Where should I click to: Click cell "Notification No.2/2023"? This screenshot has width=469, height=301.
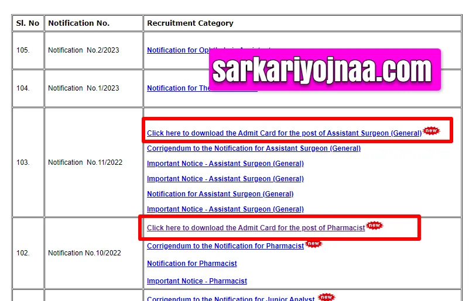[93, 50]
